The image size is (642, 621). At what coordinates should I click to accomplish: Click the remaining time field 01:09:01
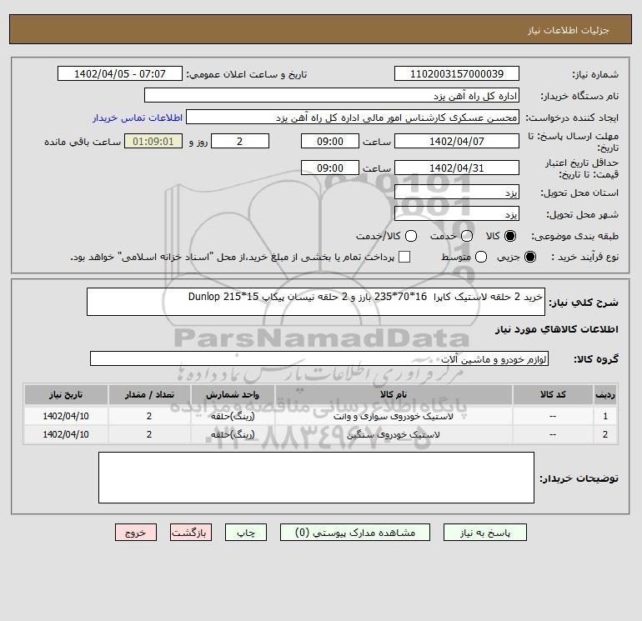tap(153, 141)
